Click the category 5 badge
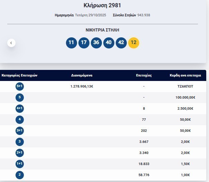The height and width of the screenshot is (182, 209). [x=20, y=98]
